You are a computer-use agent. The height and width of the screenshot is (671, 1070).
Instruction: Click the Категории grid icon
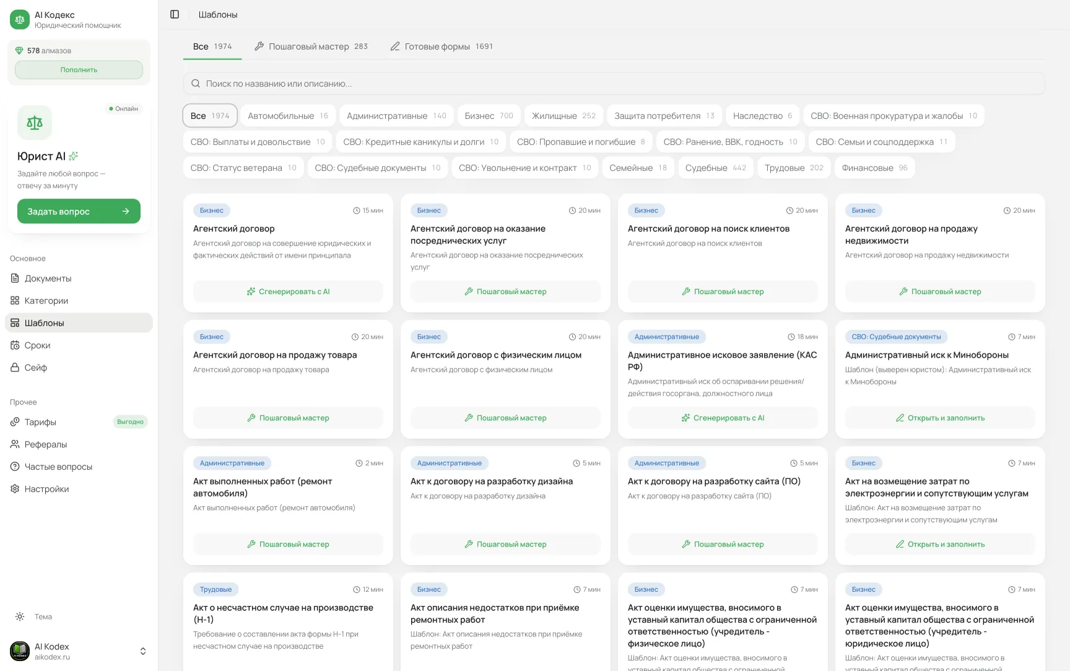pos(15,301)
